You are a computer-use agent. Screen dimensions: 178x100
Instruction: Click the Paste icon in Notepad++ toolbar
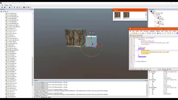click(x=150, y=33)
